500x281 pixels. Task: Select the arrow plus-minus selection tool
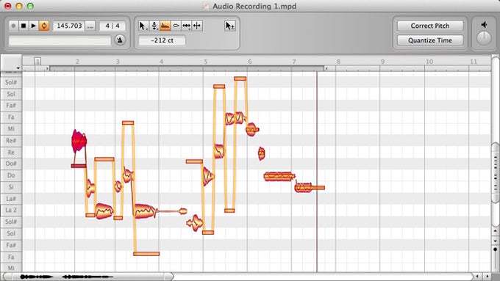click(229, 26)
